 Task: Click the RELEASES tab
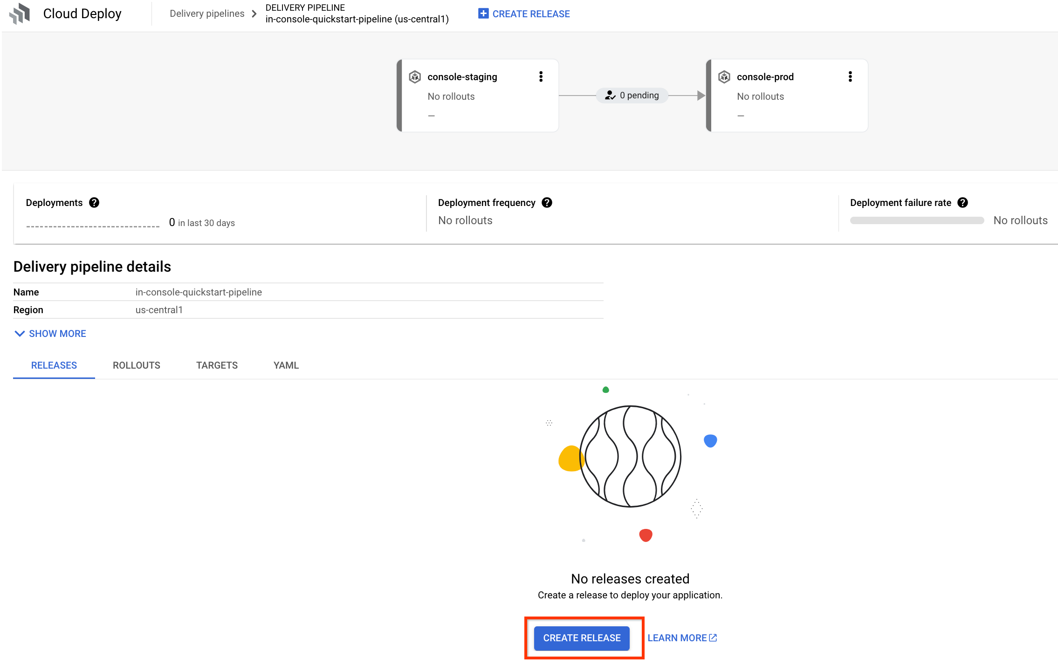54,365
